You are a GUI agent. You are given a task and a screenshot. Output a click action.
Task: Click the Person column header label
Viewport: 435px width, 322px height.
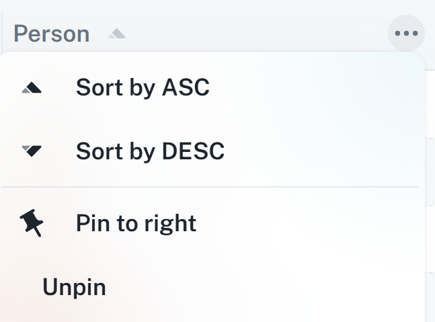pyautogui.click(x=52, y=34)
